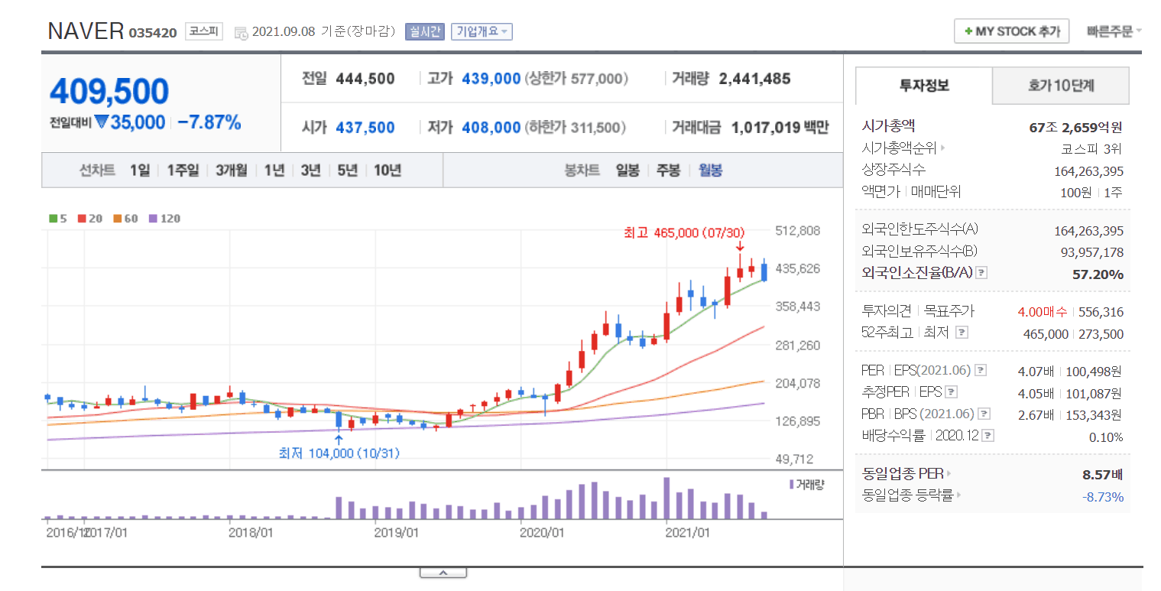The width and height of the screenshot is (1161, 591).
Task: Click the 시가총액 value 67조 2,659억원
Action: [x=1076, y=127]
